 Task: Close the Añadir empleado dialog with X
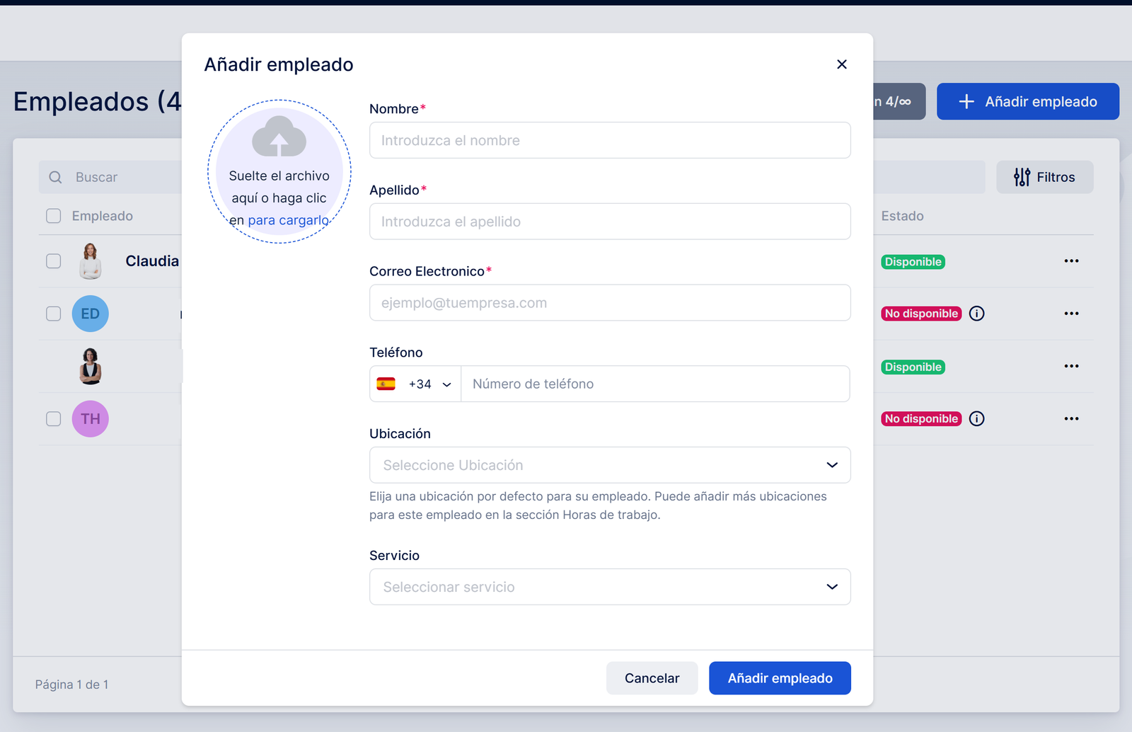841,64
